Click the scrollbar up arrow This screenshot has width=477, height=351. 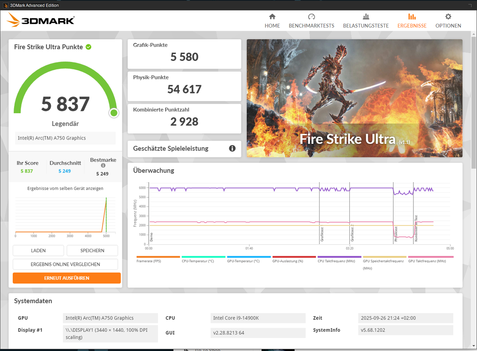[473, 33]
